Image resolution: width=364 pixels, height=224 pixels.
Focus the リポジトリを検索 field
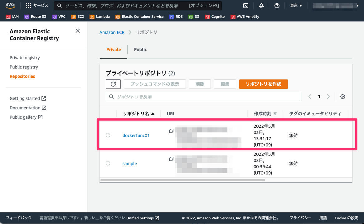coord(204,97)
